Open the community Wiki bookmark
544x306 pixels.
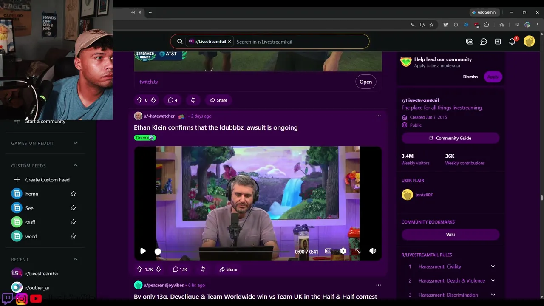click(450, 234)
